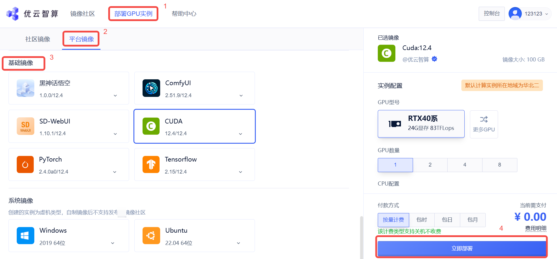The width and height of the screenshot is (557, 259).
Task: Expand ComfyUI version dropdown 2.51.9/12.4
Action: [241, 96]
